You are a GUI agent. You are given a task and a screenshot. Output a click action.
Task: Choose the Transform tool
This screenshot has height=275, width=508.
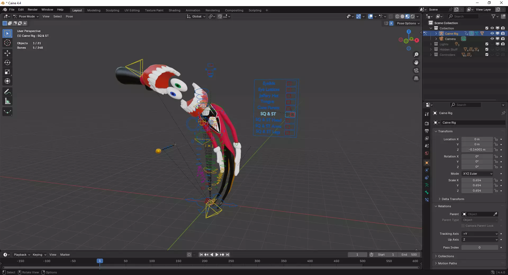pos(7,81)
